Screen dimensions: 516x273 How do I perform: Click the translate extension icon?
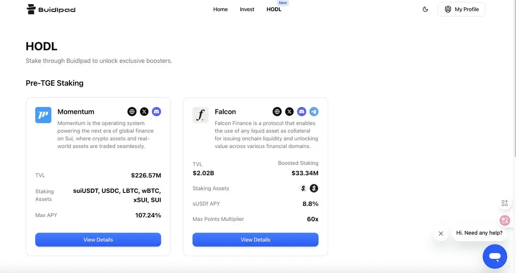[504, 220]
